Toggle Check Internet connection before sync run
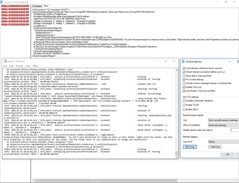 pos(184,72)
